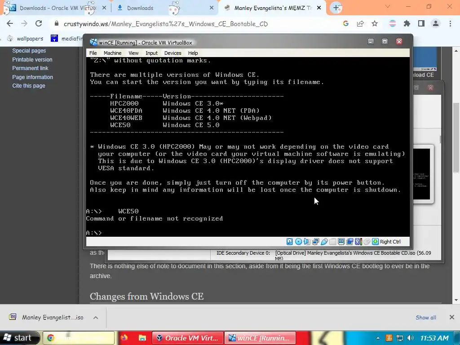
Task: Open the Machine menu
Action: pos(113,53)
